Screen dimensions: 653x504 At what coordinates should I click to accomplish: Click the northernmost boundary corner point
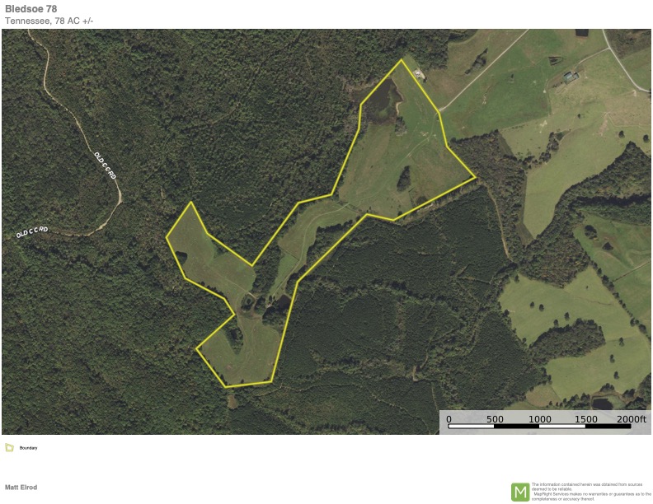click(x=401, y=60)
